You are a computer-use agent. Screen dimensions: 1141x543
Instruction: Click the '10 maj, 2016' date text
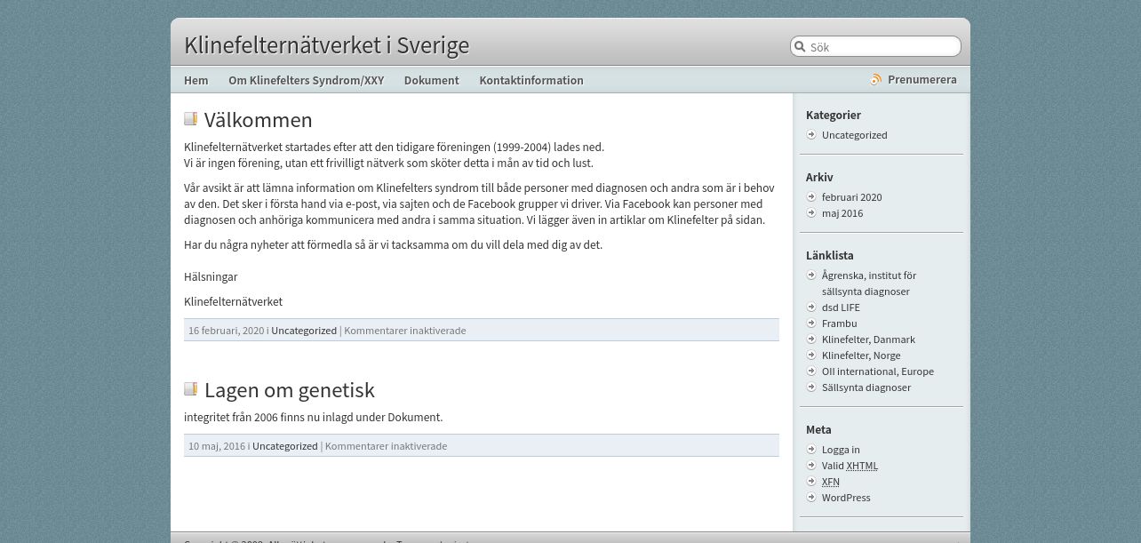pyautogui.click(x=217, y=446)
